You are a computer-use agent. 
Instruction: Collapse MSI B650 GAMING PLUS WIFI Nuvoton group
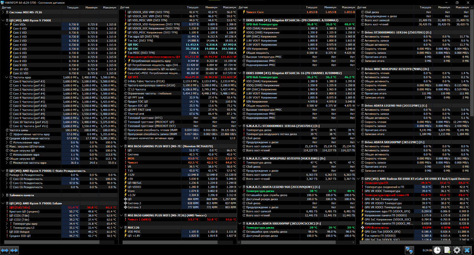click(x=121, y=146)
